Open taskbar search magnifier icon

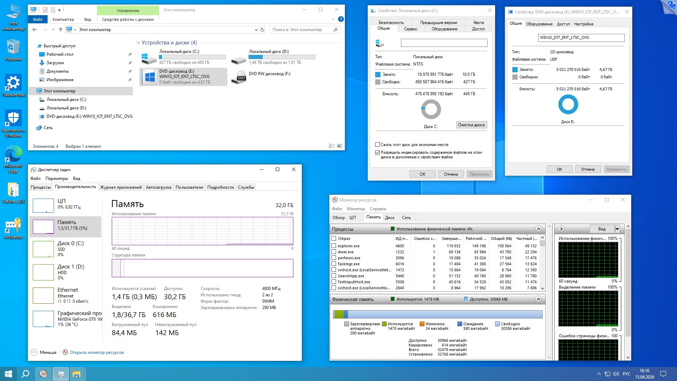pos(25,374)
